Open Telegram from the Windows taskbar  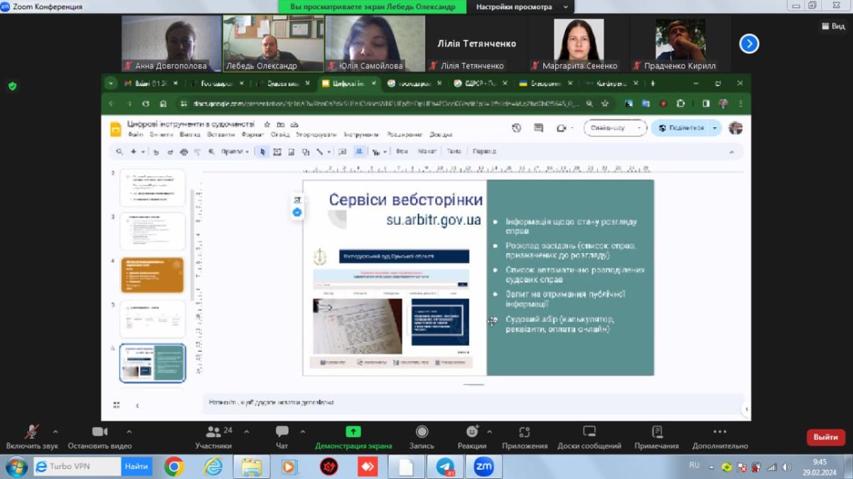445,467
